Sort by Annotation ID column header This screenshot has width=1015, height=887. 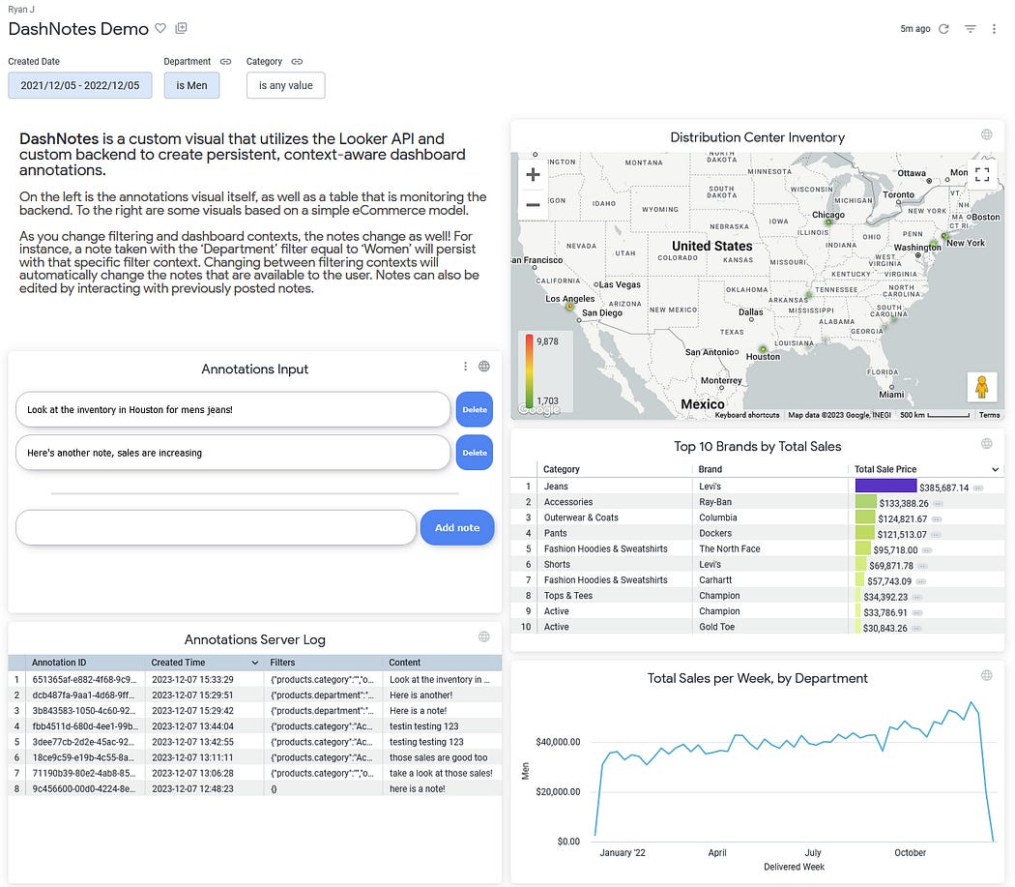[x=59, y=663]
